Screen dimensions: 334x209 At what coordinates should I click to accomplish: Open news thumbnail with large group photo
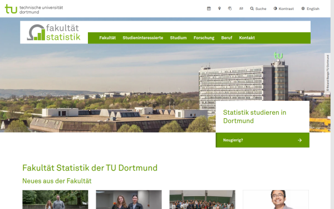[x=203, y=200]
